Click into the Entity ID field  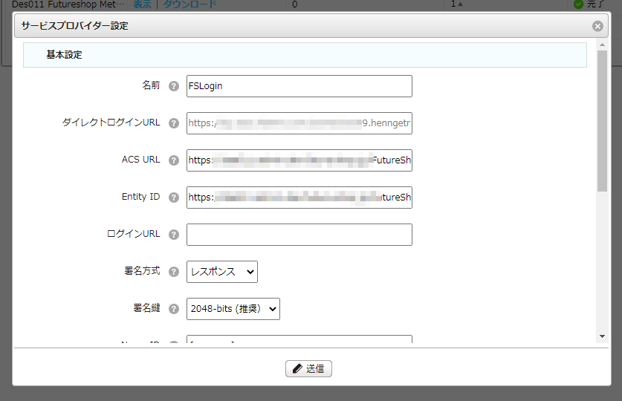pyautogui.click(x=299, y=198)
